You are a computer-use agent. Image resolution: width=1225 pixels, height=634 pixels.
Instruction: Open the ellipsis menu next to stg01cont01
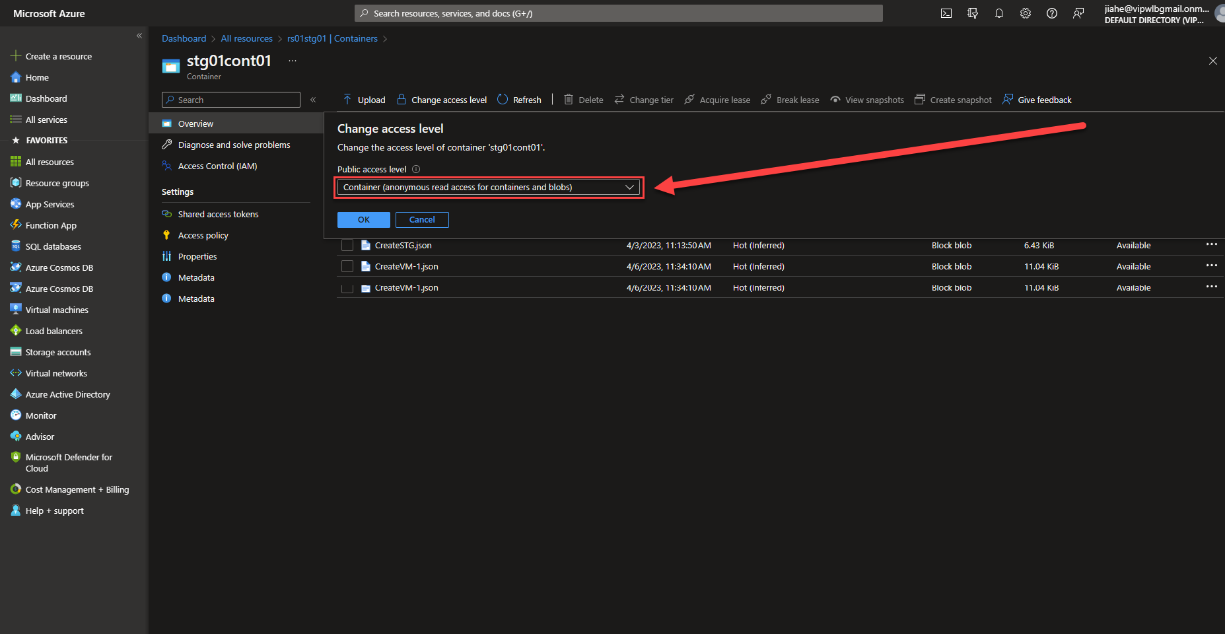click(293, 61)
